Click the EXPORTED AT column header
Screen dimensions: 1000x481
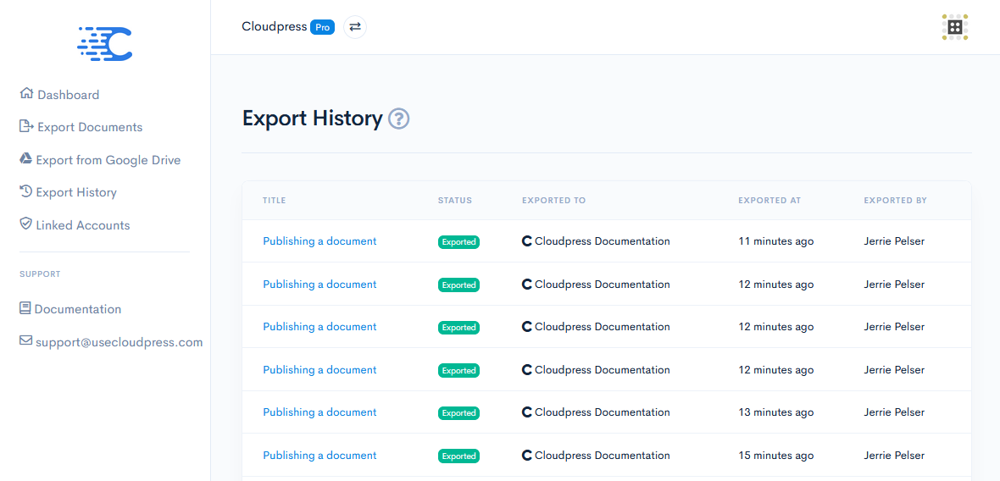tap(769, 200)
